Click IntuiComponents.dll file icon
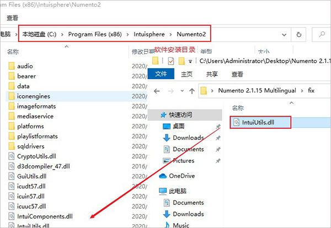The height and width of the screenshot is (228, 331). [x=12, y=216]
